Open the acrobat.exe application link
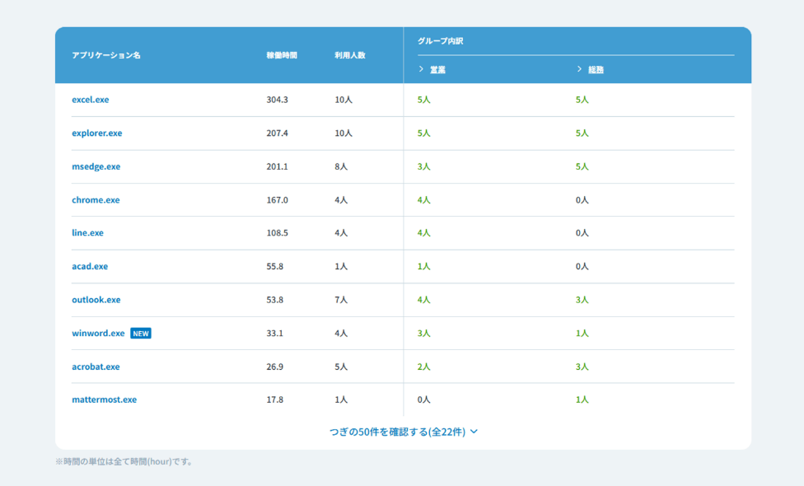804x486 pixels. [x=95, y=367]
